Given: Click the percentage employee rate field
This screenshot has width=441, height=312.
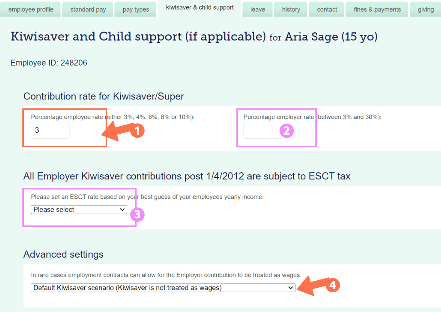Looking at the screenshot, I should click(49, 130).
